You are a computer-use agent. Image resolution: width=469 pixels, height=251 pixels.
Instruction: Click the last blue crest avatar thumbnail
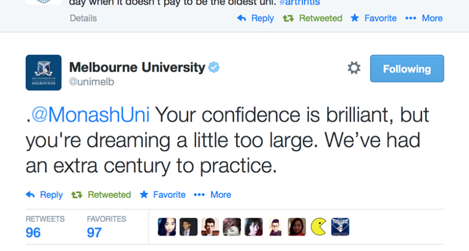[340, 227]
